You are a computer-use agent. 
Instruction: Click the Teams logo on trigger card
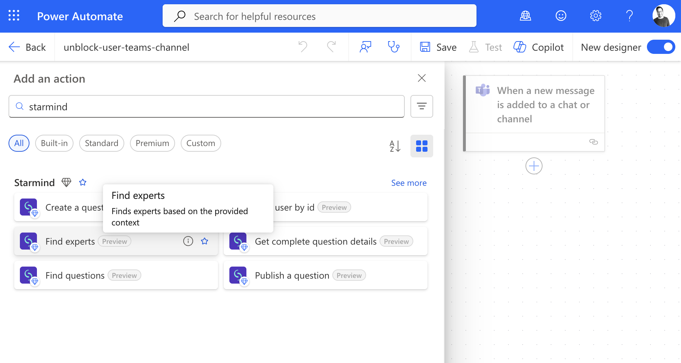point(483,90)
